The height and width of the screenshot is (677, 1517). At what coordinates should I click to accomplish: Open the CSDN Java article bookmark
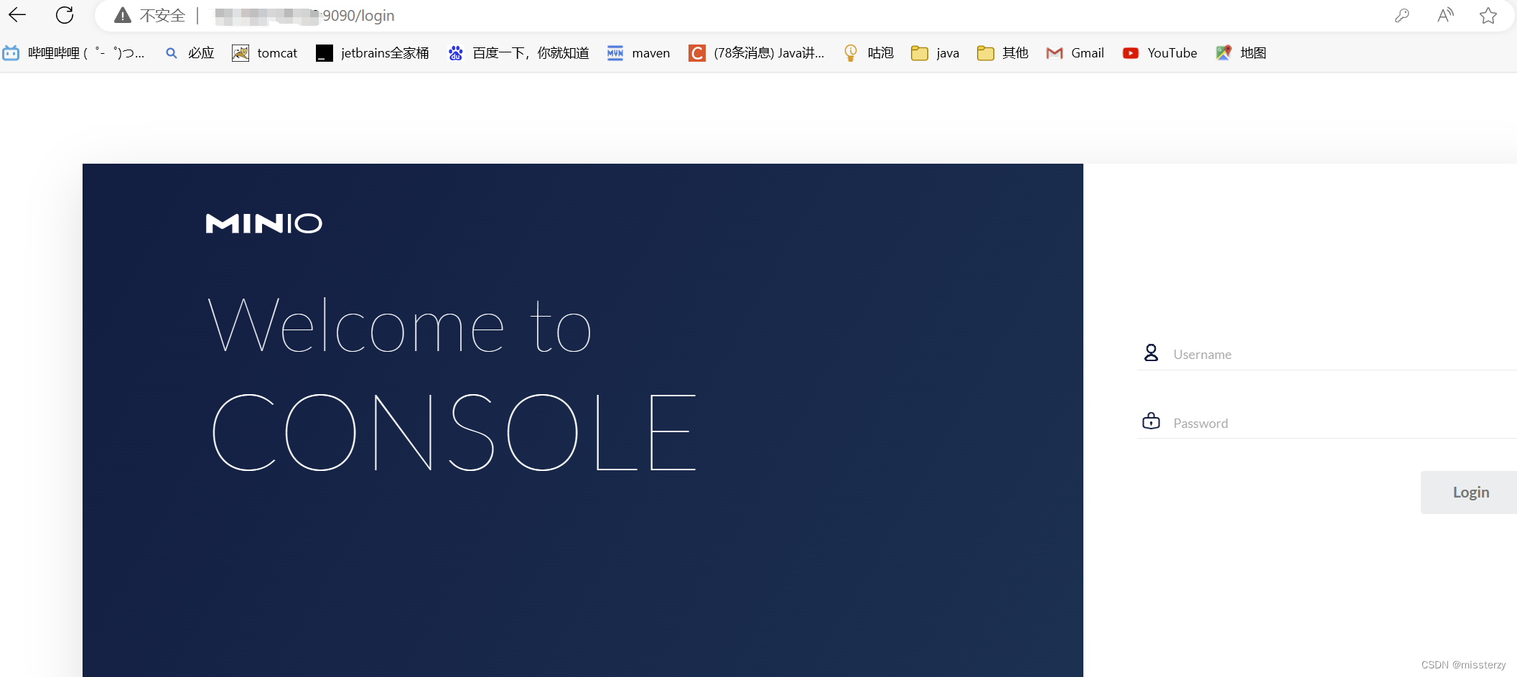point(756,52)
